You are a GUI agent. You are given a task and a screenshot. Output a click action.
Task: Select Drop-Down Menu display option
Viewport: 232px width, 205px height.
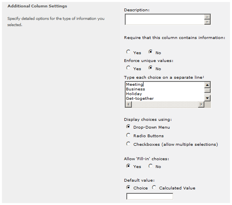[x=128, y=127]
